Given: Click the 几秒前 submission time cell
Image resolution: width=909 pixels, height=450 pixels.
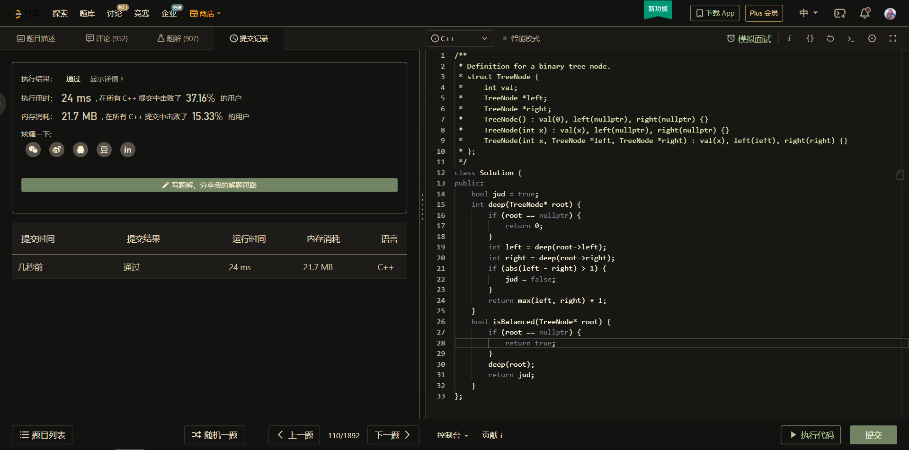Looking at the screenshot, I should [x=30, y=267].
